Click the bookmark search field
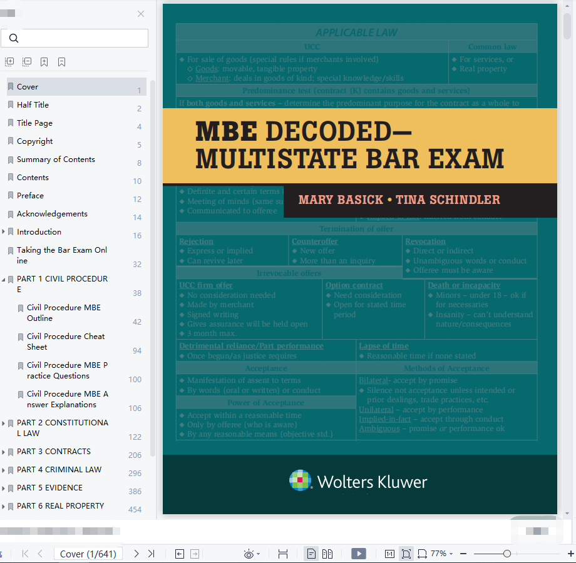 click(x=75, y=38)
